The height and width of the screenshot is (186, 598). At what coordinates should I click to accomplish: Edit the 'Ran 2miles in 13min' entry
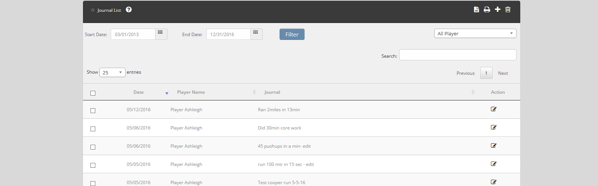(x=493, y=109)
